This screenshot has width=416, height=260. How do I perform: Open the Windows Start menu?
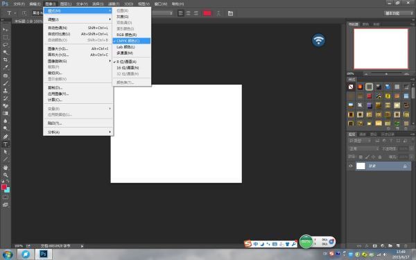(x=8, y=254)
